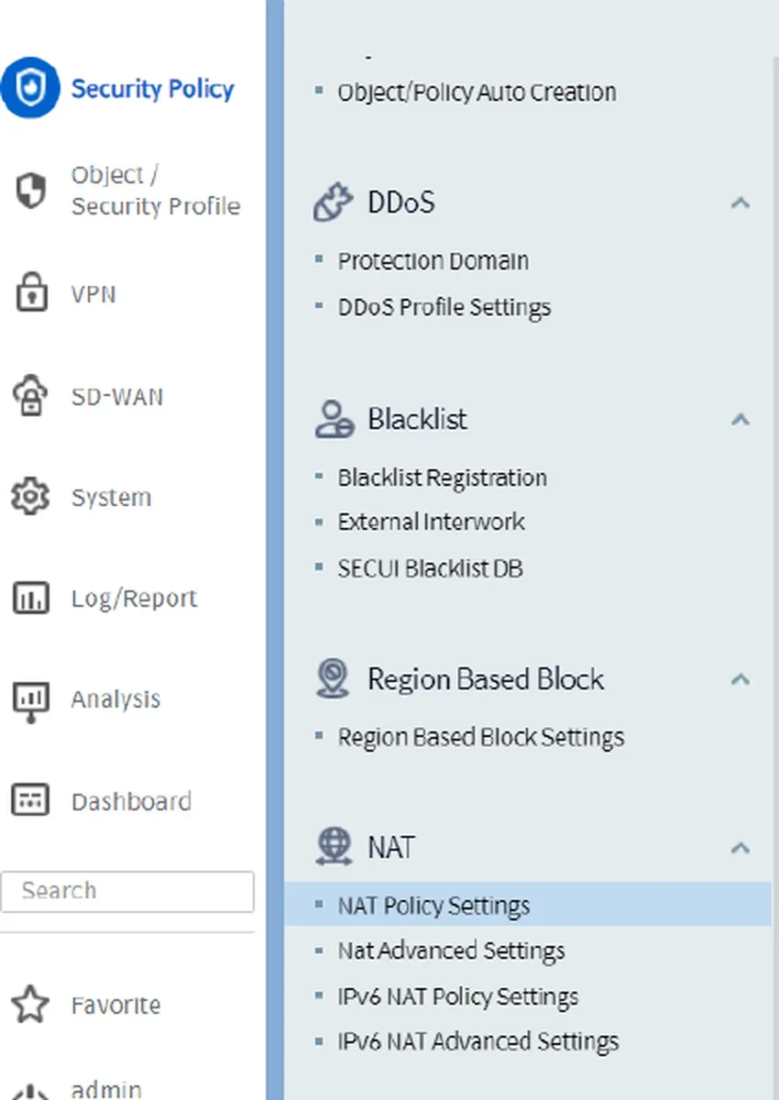Collapse the Region Based Block section

[740, 679]
